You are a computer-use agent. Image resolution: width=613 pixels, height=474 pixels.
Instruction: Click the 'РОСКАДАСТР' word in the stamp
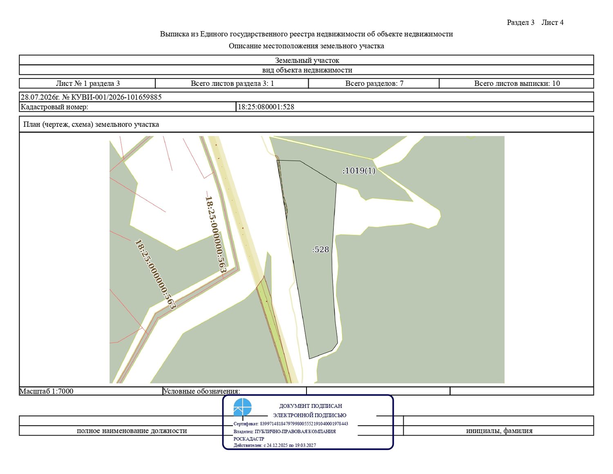point(249,439)
